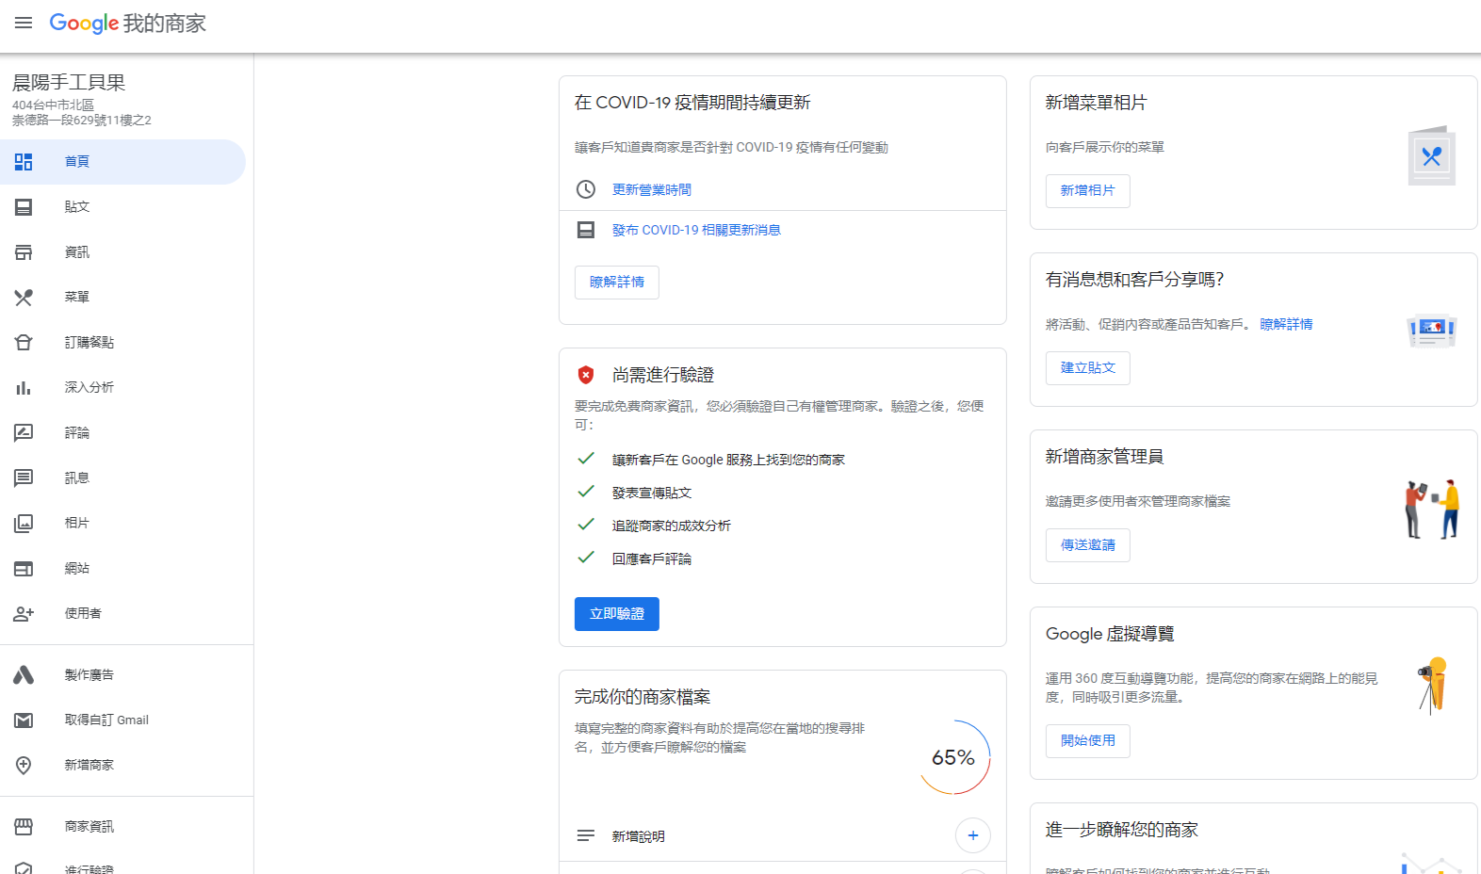Click the clock icon beside 更新營業時間
The width and height of the screenshot is (1481, 874).
(x=586, y=189)
